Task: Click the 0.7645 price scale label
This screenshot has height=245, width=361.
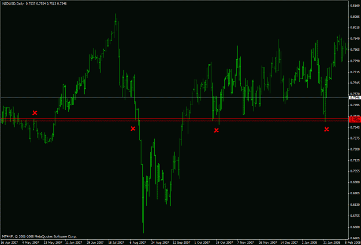Action: [355, 83]
